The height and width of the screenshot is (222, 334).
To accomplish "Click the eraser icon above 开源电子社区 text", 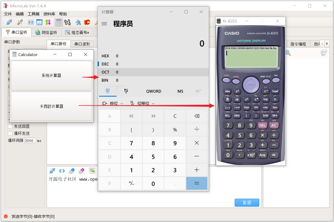I will (72, 171).
